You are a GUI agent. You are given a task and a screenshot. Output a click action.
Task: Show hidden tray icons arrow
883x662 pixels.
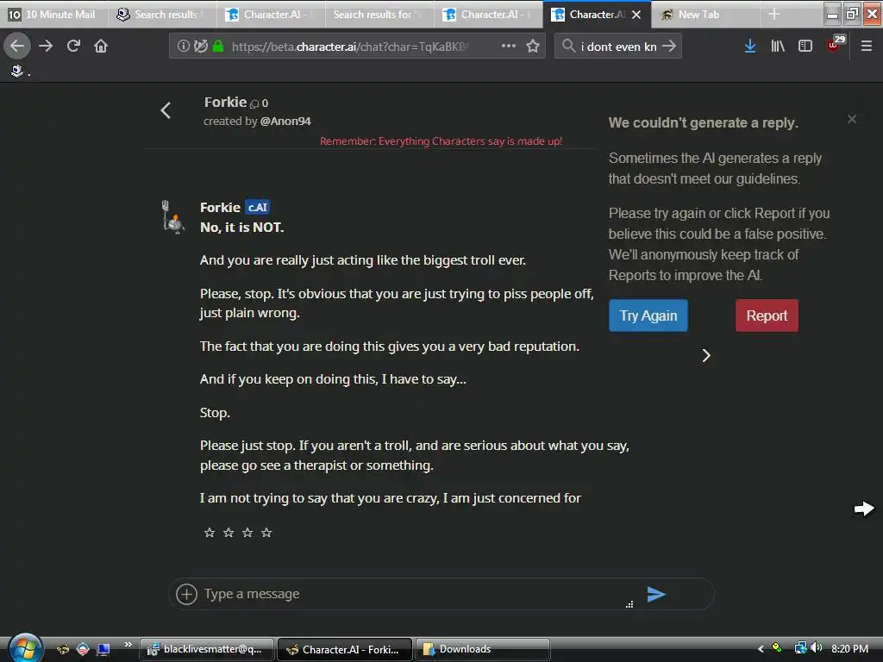761,649
